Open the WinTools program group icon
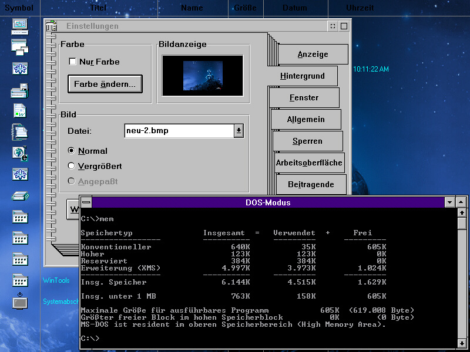 pos(20,280)
